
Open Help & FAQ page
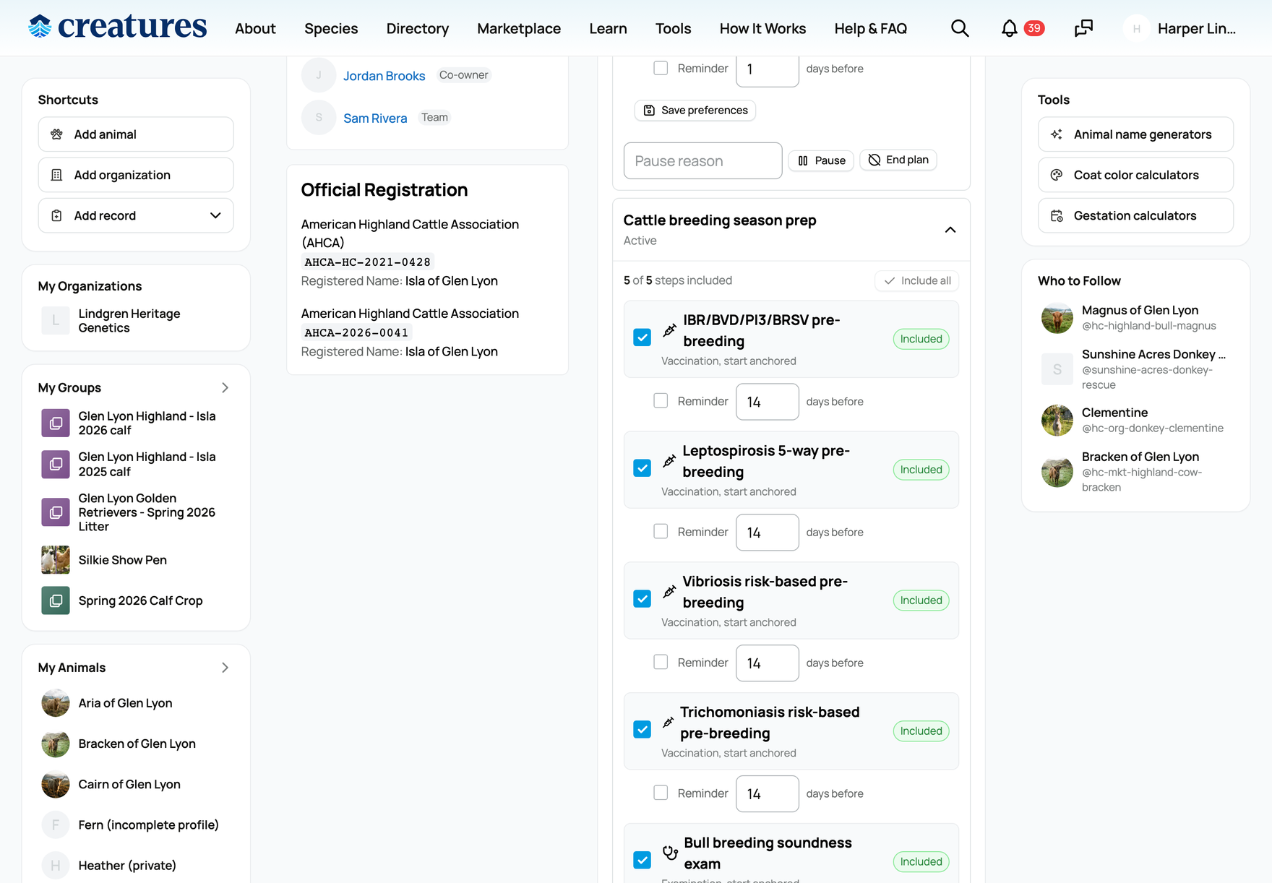pos(871,29)
